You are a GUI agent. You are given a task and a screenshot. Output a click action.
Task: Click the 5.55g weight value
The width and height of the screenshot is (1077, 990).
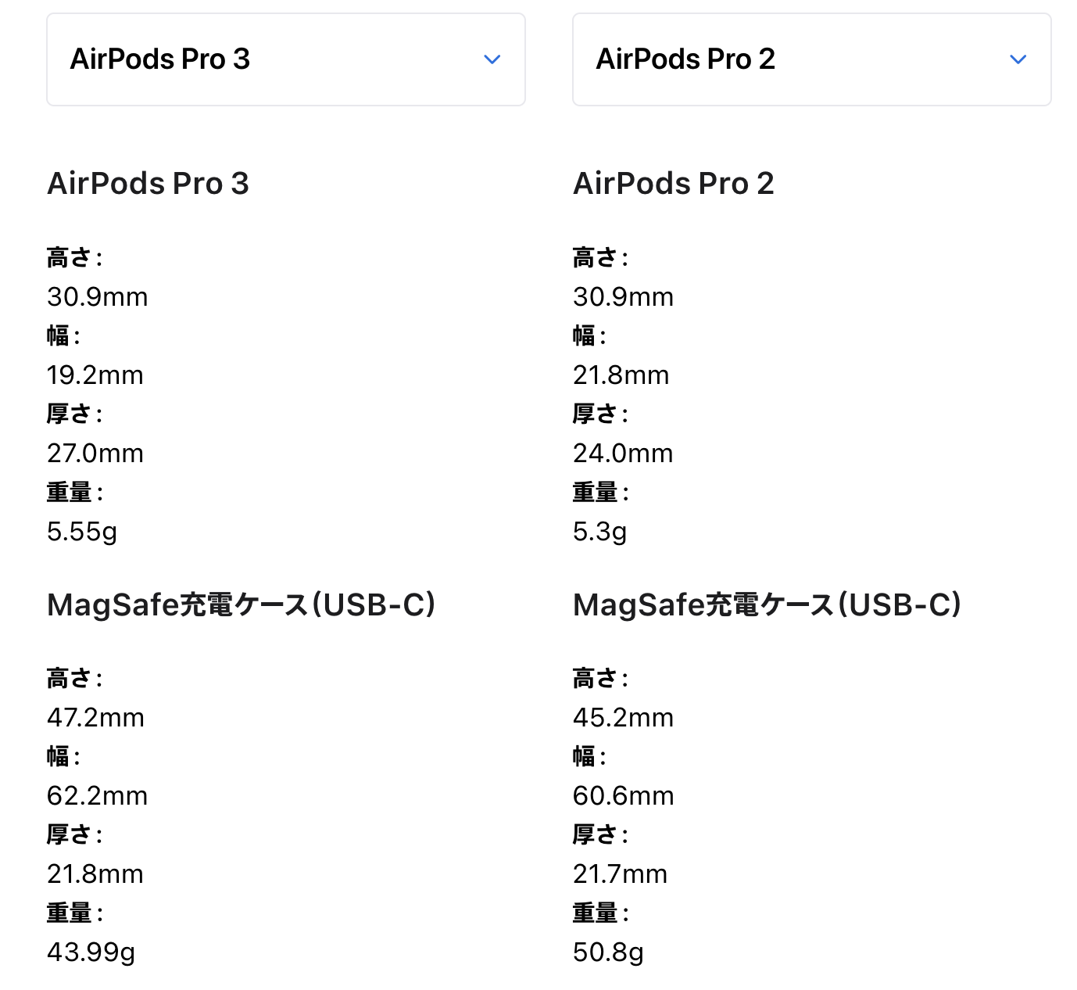[81, 532]
